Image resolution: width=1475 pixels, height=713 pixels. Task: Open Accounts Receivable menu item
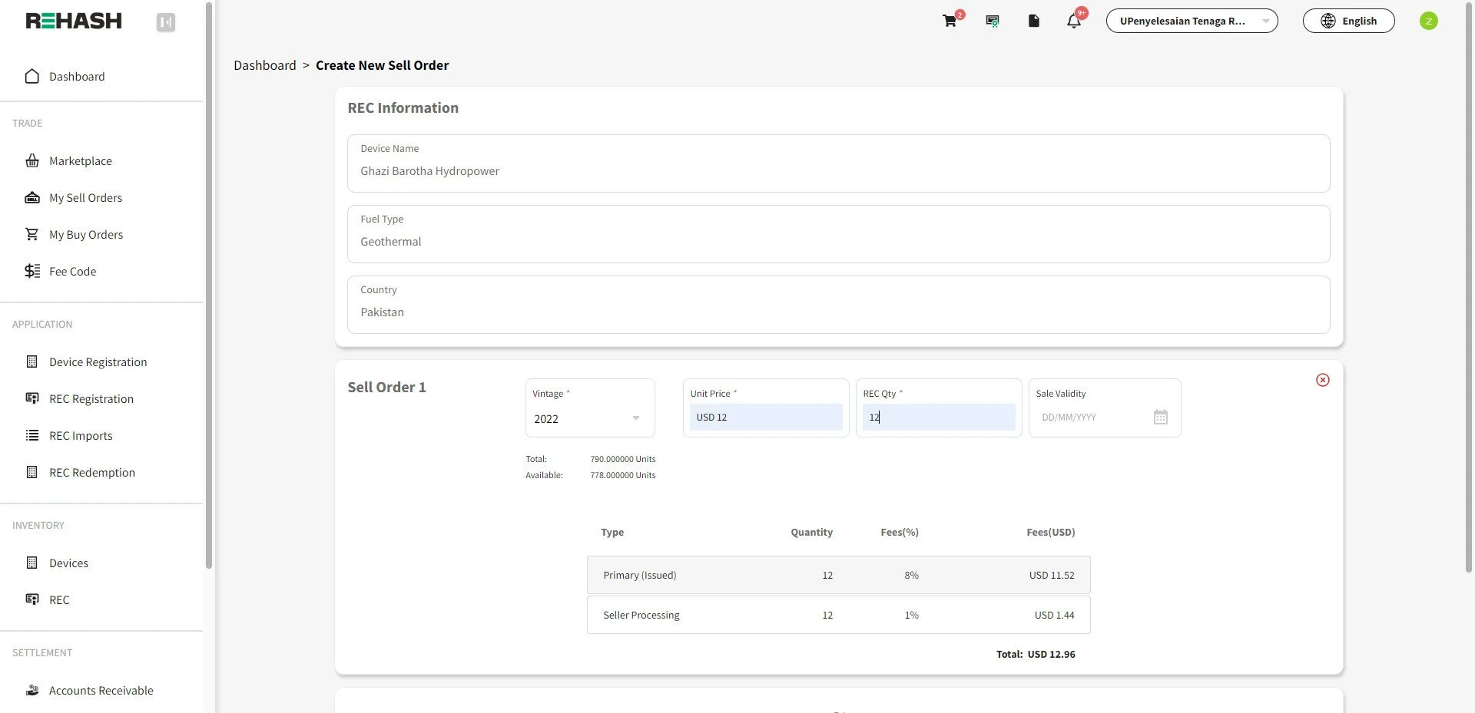point(101,690)
